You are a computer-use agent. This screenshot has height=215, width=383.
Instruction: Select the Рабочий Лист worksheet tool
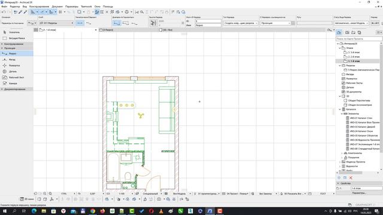16,78
